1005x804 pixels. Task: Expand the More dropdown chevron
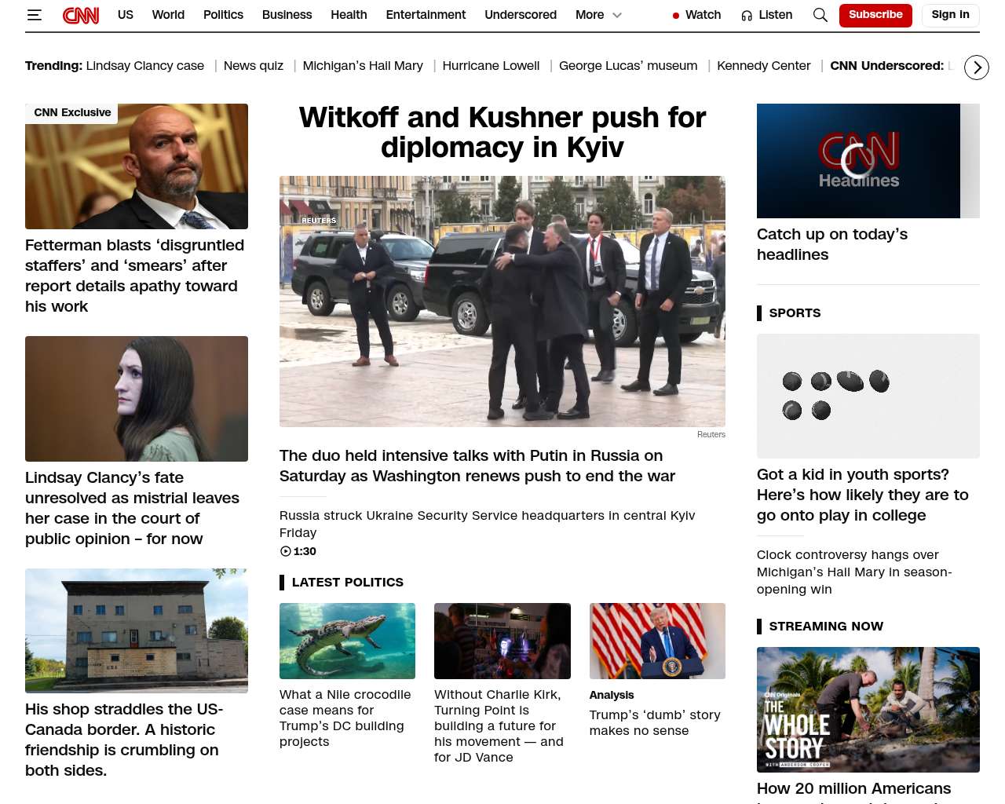pos(617,15)
